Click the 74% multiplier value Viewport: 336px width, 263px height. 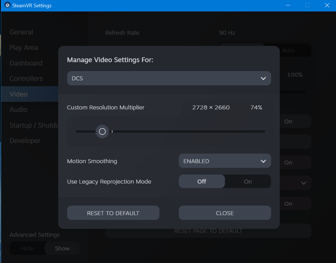pyautogui.click(x=256, y=107)
